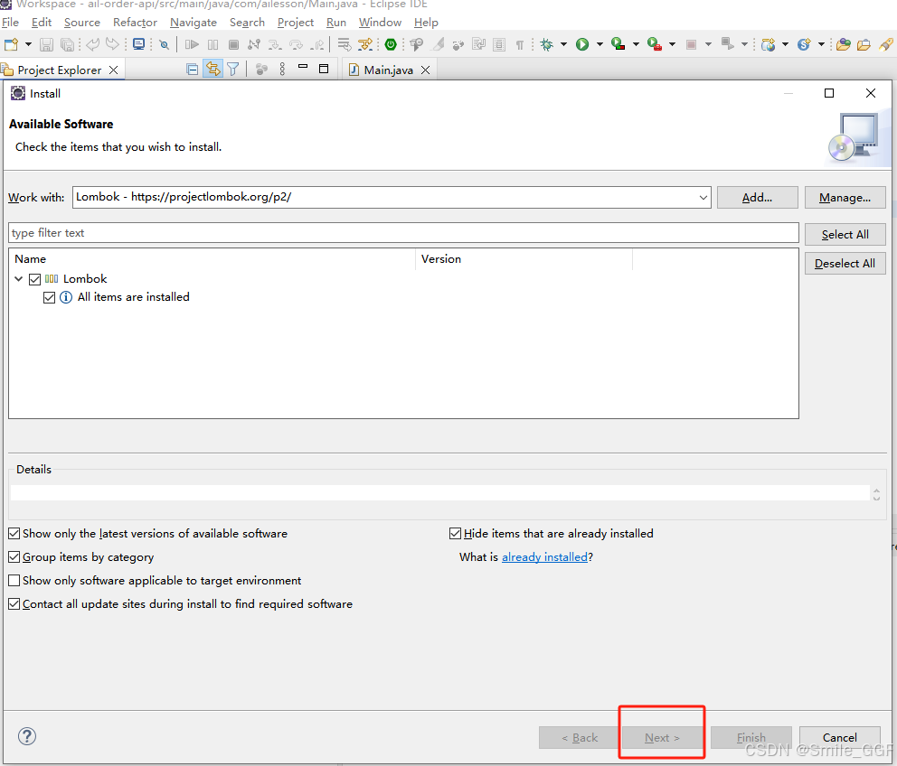Screen dimensions: 897x766
Task: Open the Refactor menu
Action: click(135, 23)
